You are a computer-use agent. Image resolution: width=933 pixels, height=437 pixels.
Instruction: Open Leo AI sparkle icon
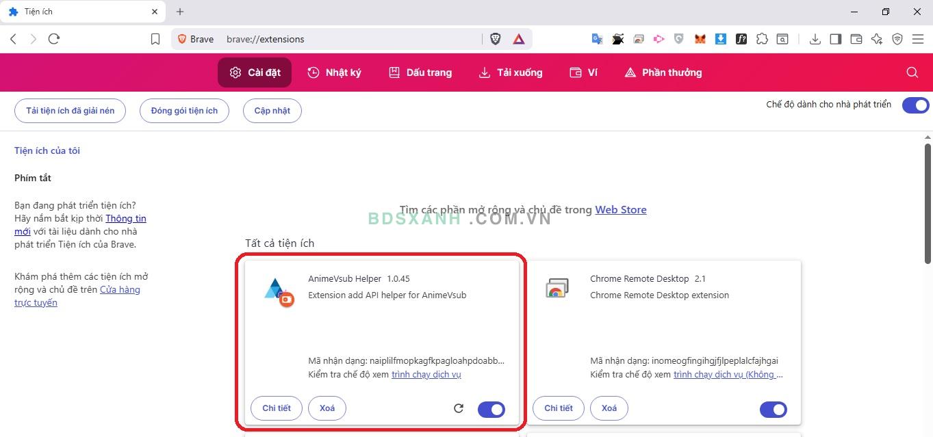coord(877,39)
